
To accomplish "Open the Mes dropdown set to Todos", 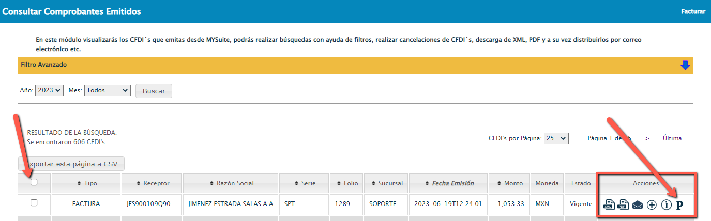I will (x=107, y=90).
